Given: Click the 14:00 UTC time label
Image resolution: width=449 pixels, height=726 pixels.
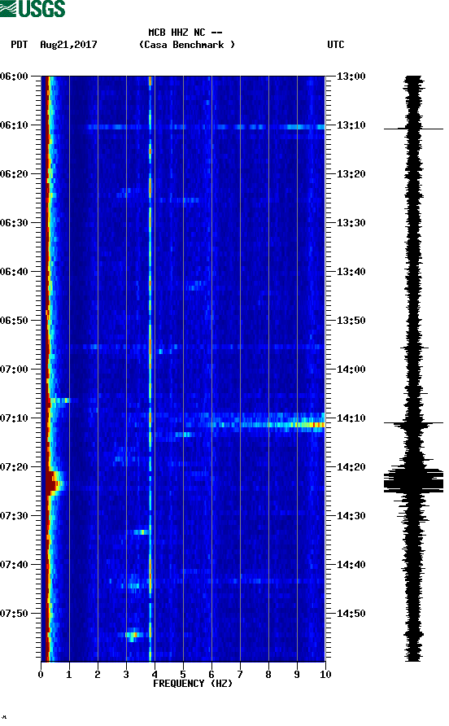Looking at the screenshot, I should click(351, 370).
